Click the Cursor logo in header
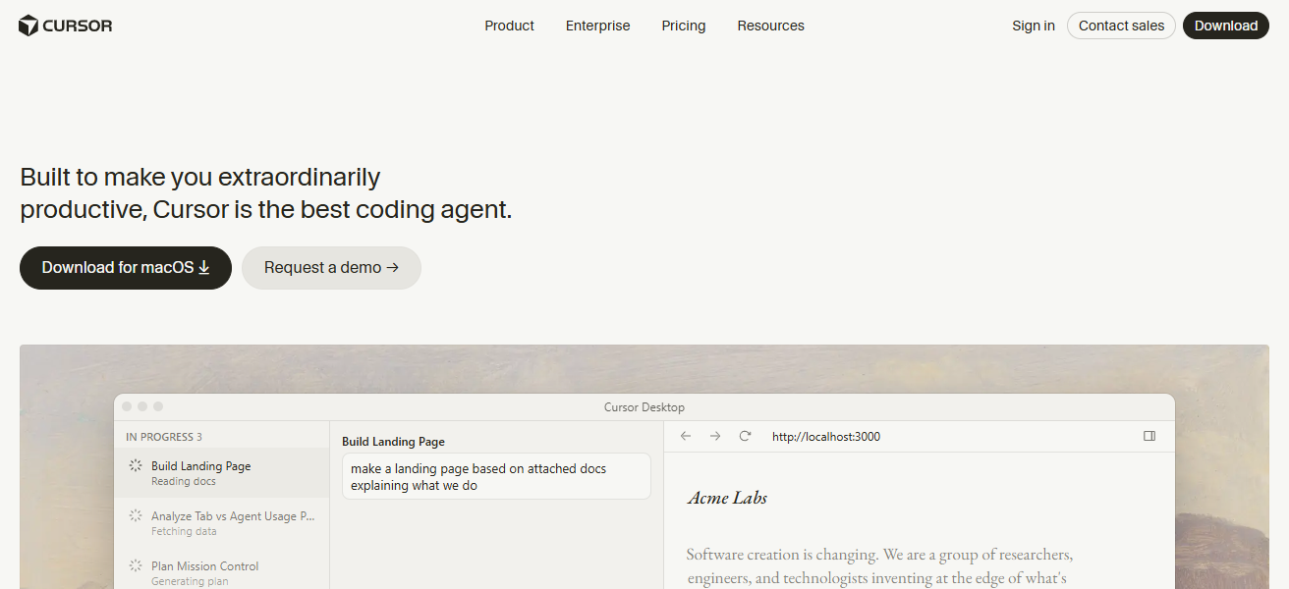1289x589 pixels. coord(66,26)
